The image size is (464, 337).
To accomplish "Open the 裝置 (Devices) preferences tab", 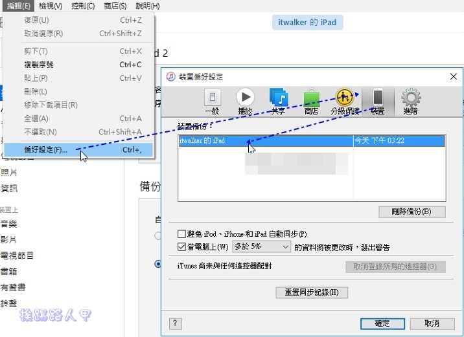I will (x=378, y=102).
